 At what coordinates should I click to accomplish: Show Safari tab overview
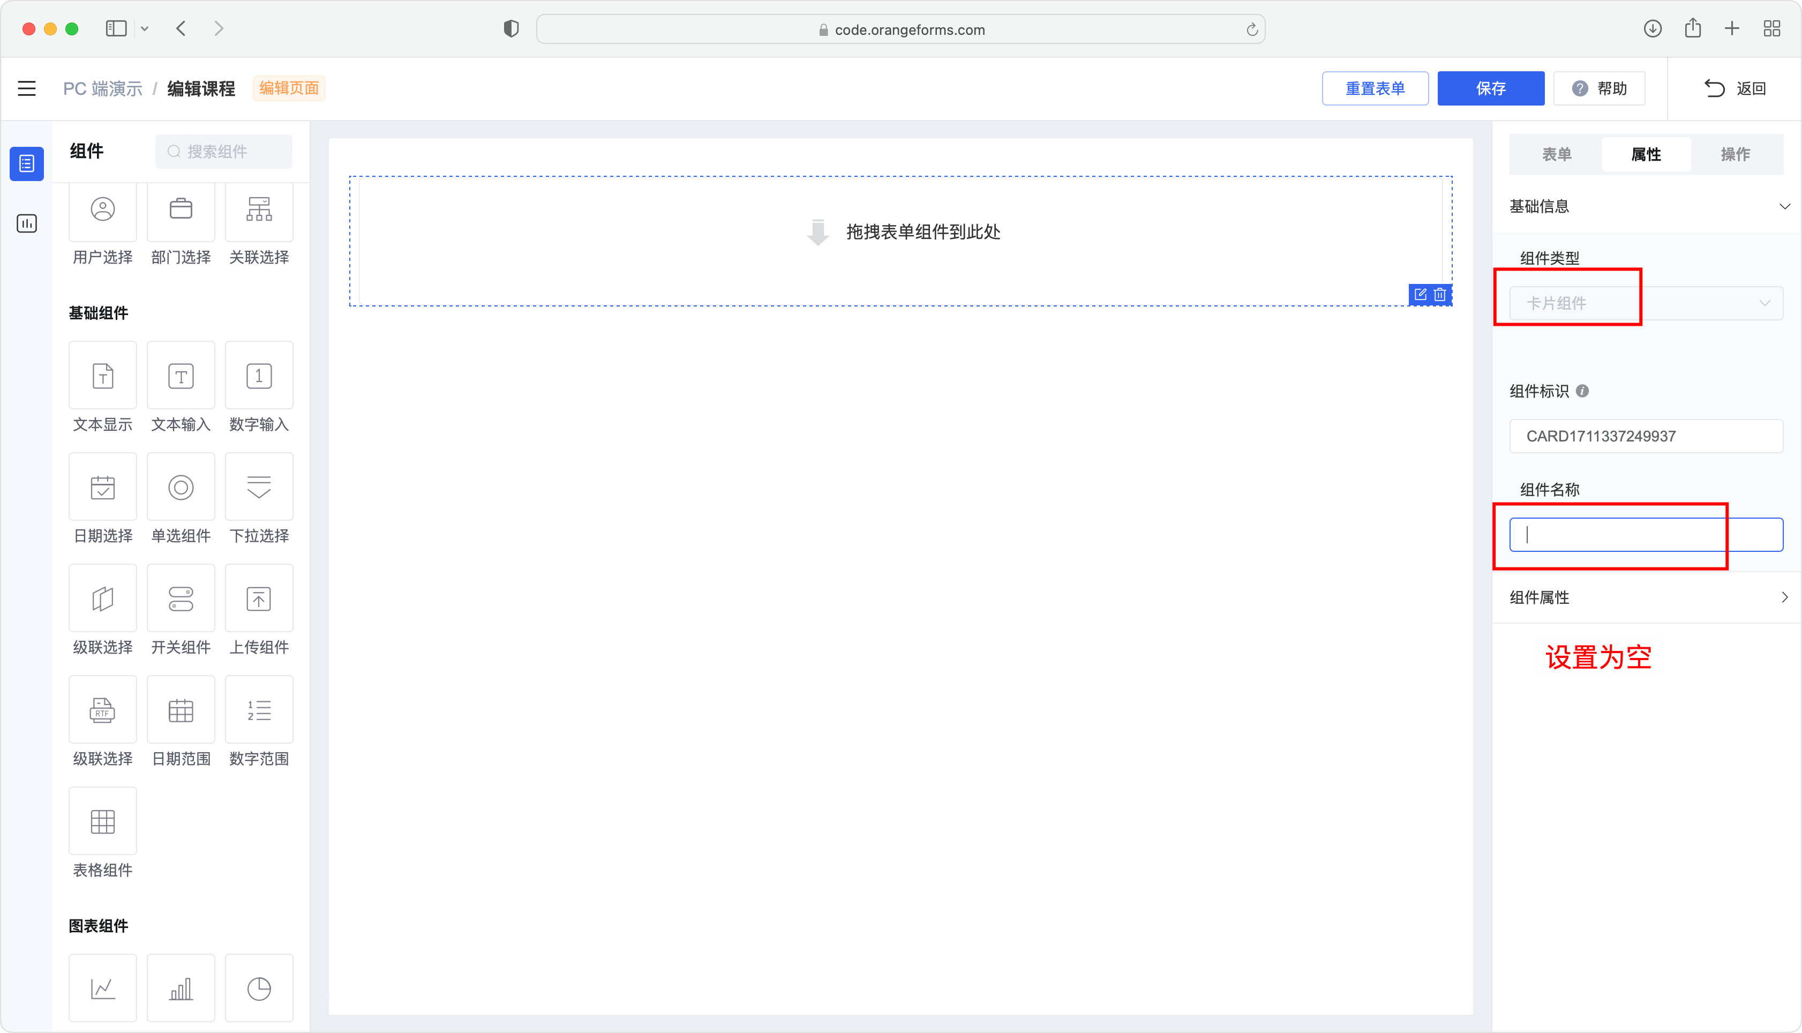coord(1771,28)
